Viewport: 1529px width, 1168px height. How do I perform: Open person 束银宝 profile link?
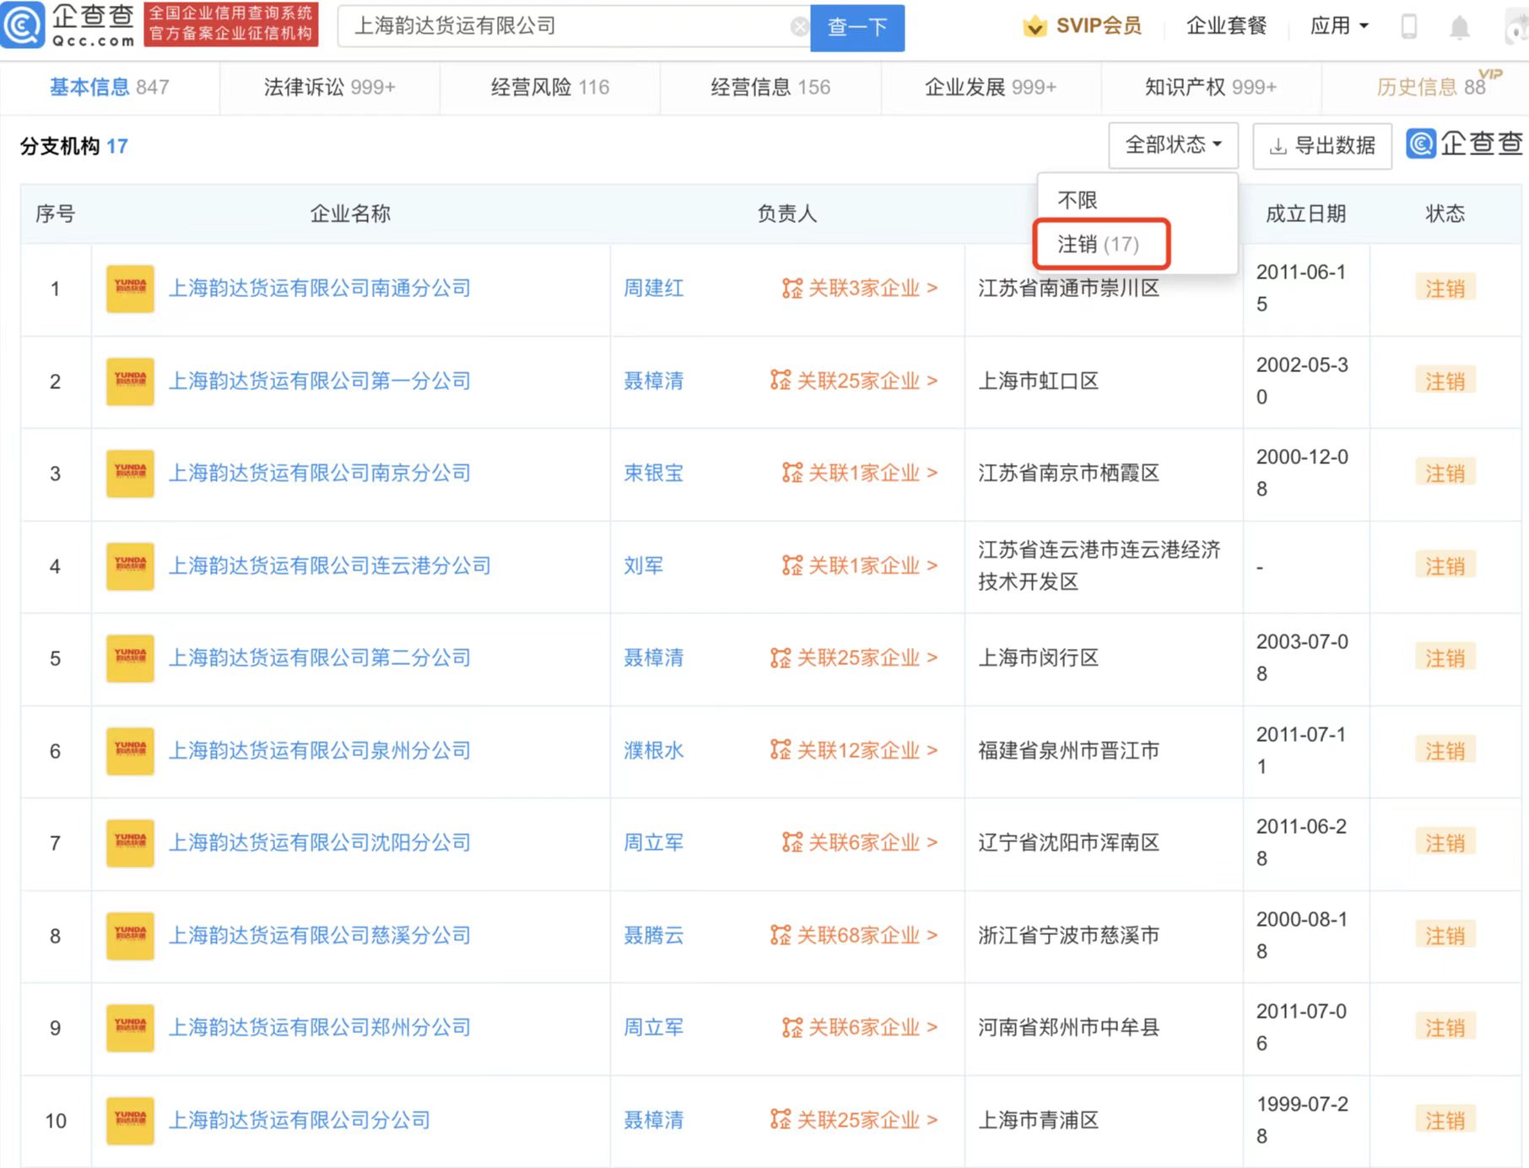pyautogui.click(x=653, y=473)
